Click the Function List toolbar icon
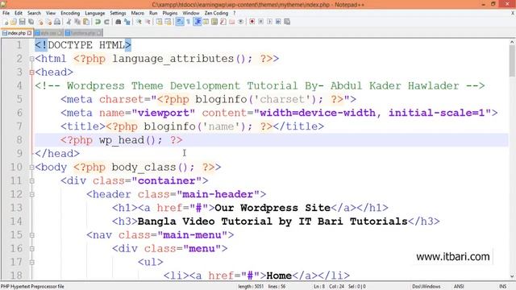This screenshot has width=516, height=290. (x=223, y=22)
